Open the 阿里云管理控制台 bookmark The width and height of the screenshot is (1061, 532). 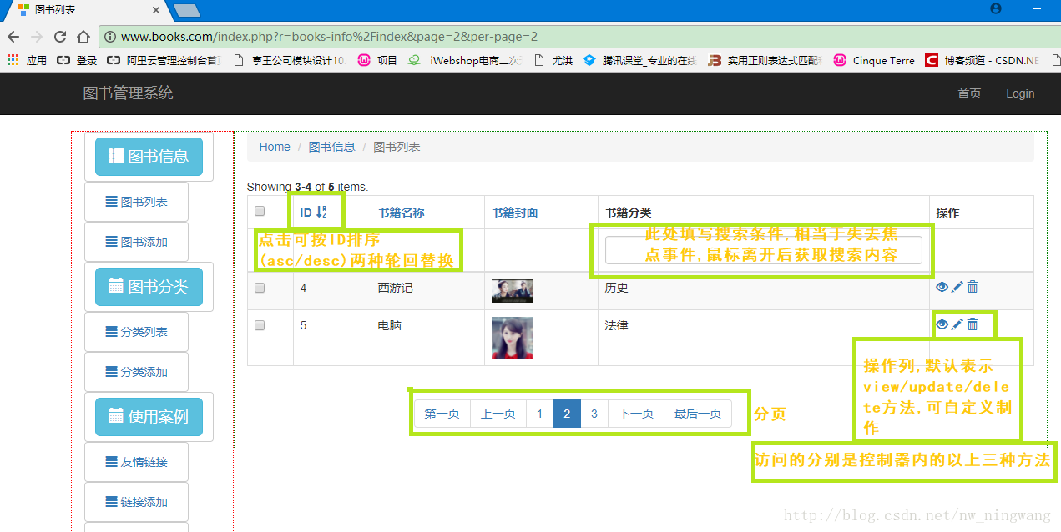(x=165, y=60)
